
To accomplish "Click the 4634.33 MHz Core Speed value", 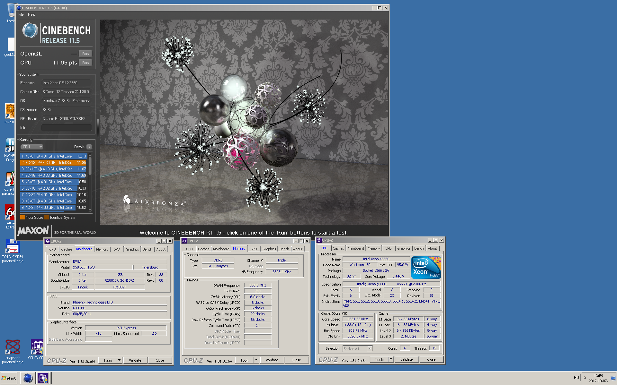I will pyautogui.click(x=357, y=319).
